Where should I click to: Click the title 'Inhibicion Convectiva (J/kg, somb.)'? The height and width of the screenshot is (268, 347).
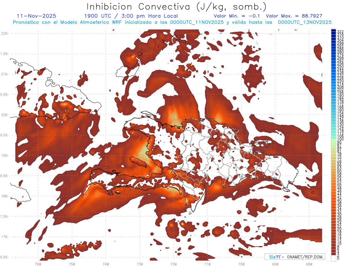[x=177, y=7]
